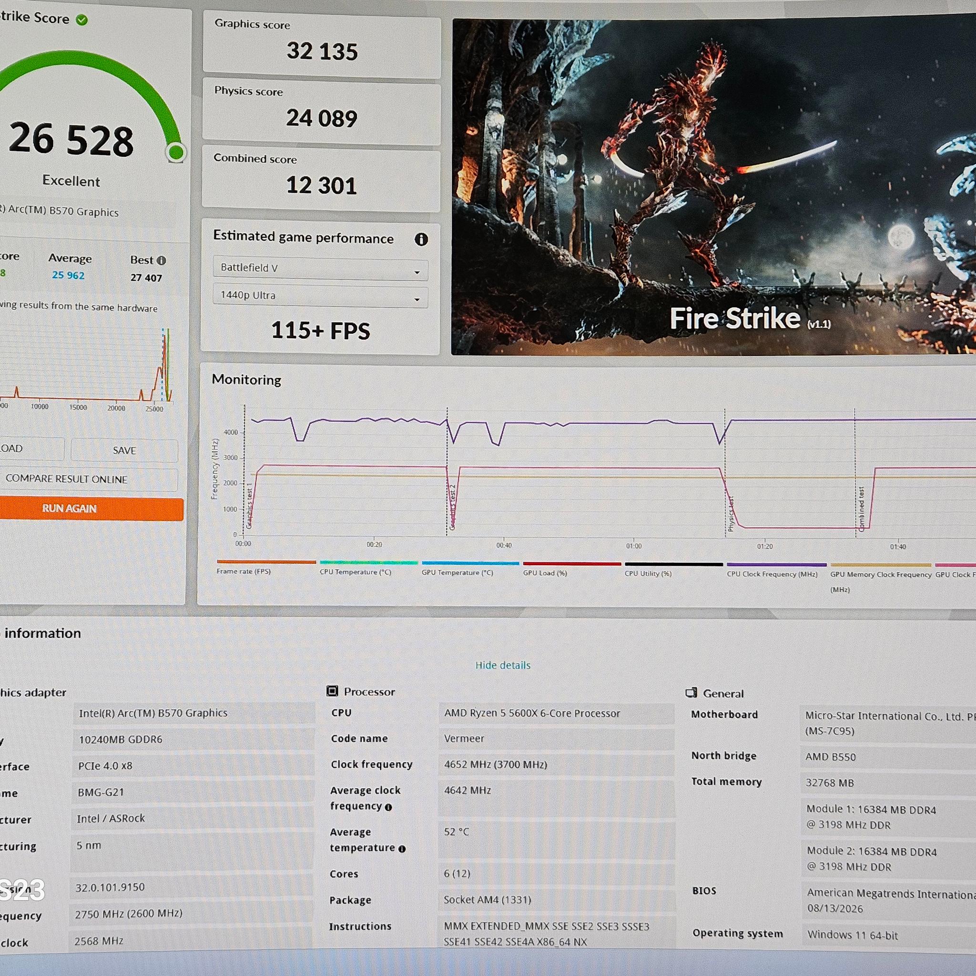The image size is (976, 976).
Task: Click the 52 °C average temperature value
Action: [x=456, y=832]
